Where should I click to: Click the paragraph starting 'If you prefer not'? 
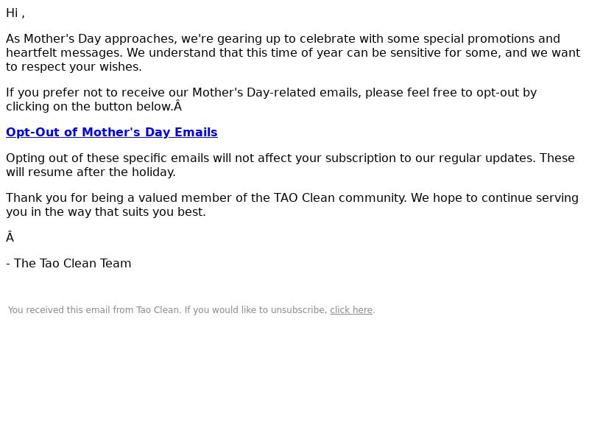click(x=271, y=99)
